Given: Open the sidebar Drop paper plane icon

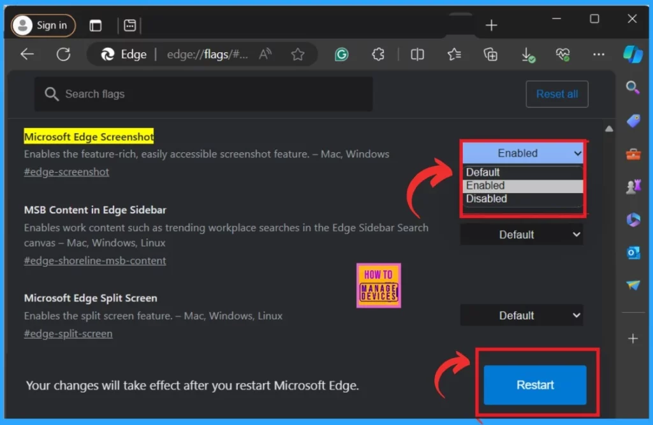Looking at the screenshot, I should coord(633,285).
